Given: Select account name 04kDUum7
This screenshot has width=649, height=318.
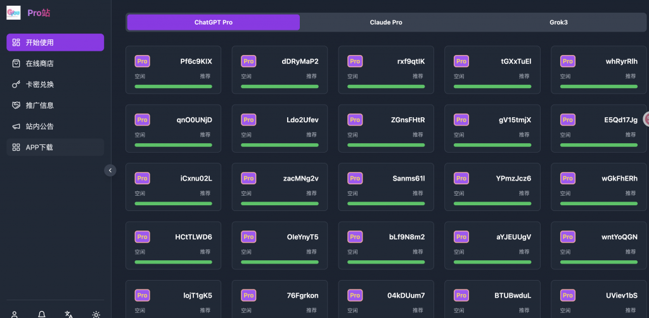Looking at the screenshot, I should [406, 296].
